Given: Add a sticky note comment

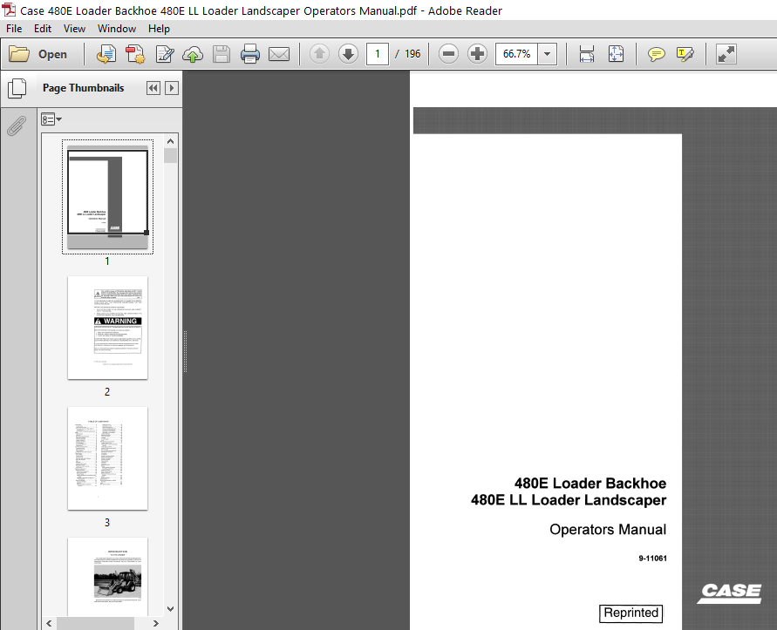Looking at the screenshot, I should (x=657, y=54).
